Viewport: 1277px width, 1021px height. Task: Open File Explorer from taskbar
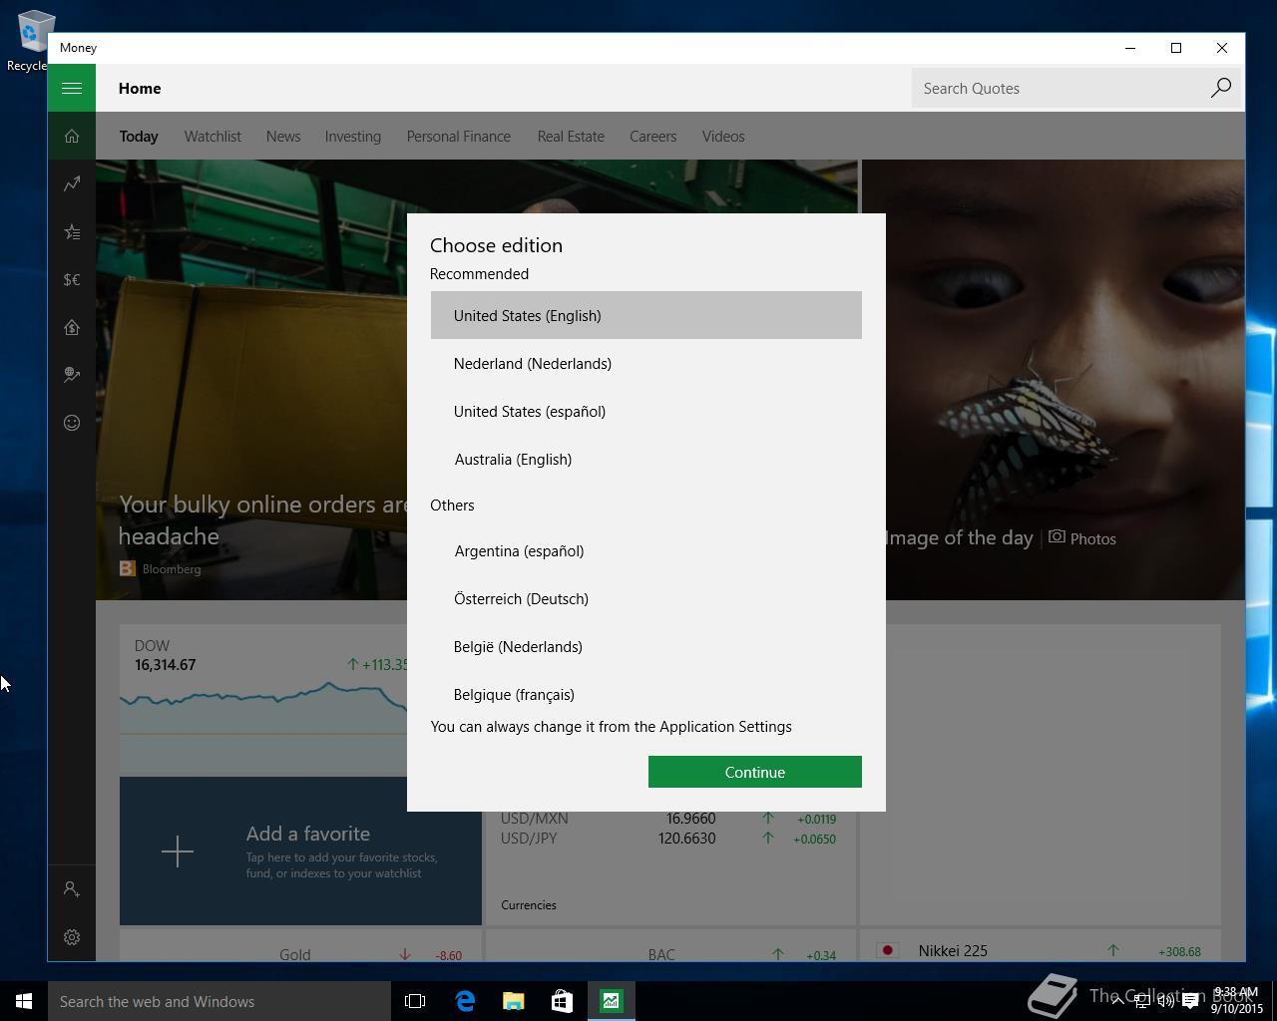(x=513, y=1001)
